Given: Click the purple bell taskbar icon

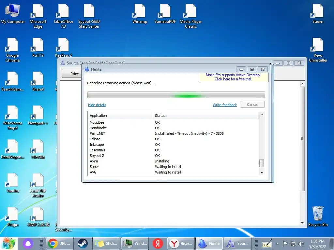Looking at the screenshot, I should 28,243.
